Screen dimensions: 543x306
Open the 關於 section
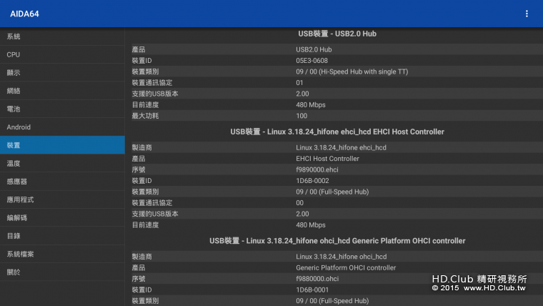(x=62, y=272)
